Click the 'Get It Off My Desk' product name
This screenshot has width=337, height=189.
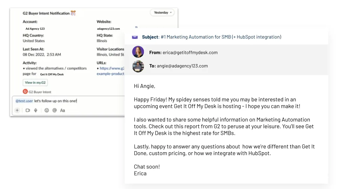pyautogui.click(x=52, y=74)
